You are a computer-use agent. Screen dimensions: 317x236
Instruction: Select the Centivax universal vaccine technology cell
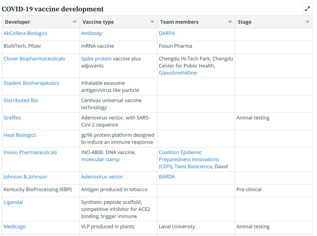coord(119,104)
